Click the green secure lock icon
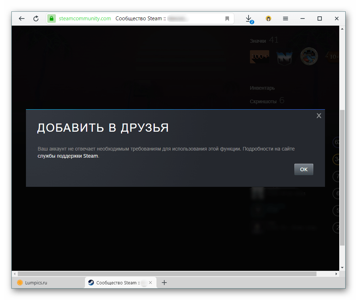 point(52,19)
